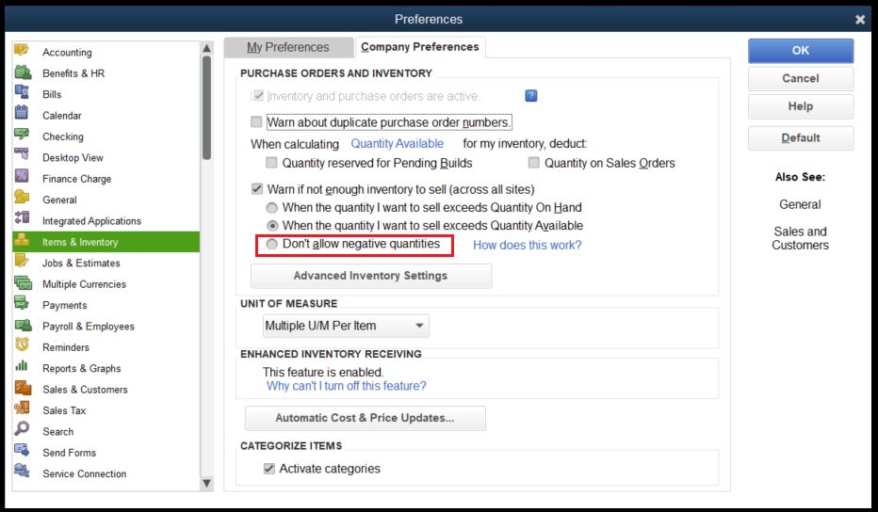
Task: Click the Finance Charge percent icon
Action: coord(22,176)
